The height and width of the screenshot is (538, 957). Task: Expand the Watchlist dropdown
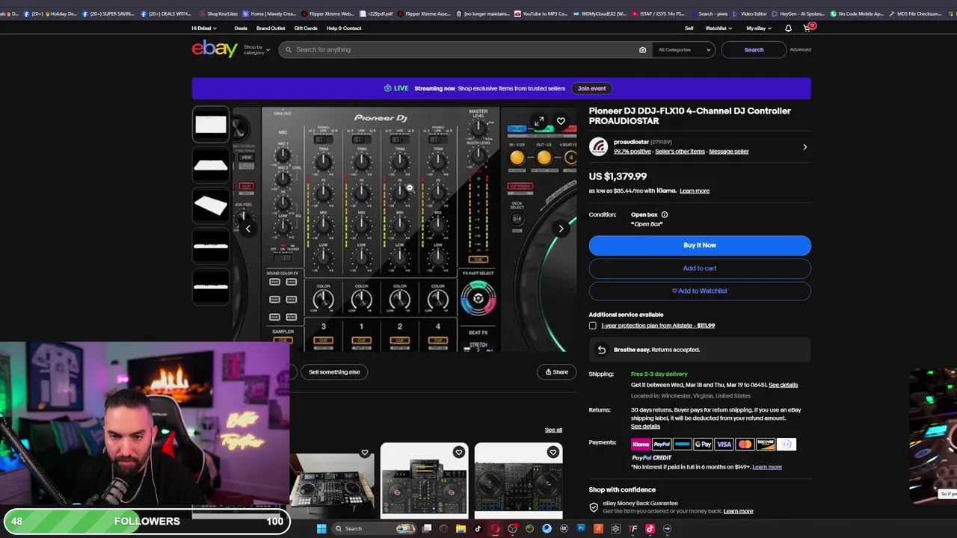click(x=718, y=28)
